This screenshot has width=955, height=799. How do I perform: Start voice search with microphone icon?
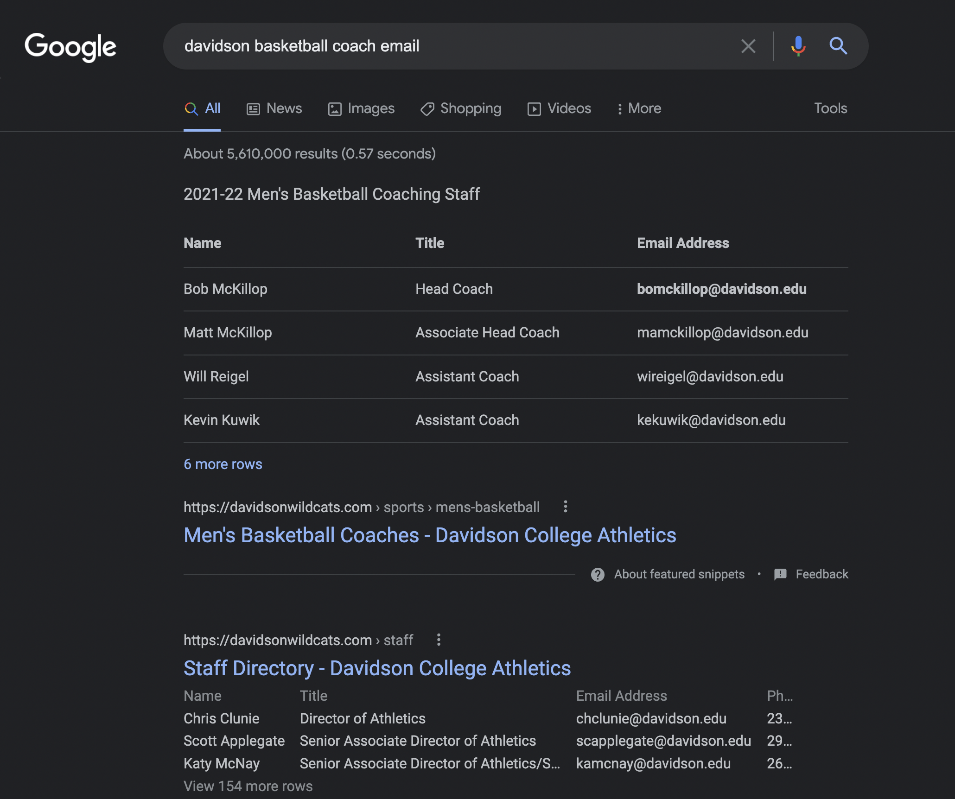[798, 46]
